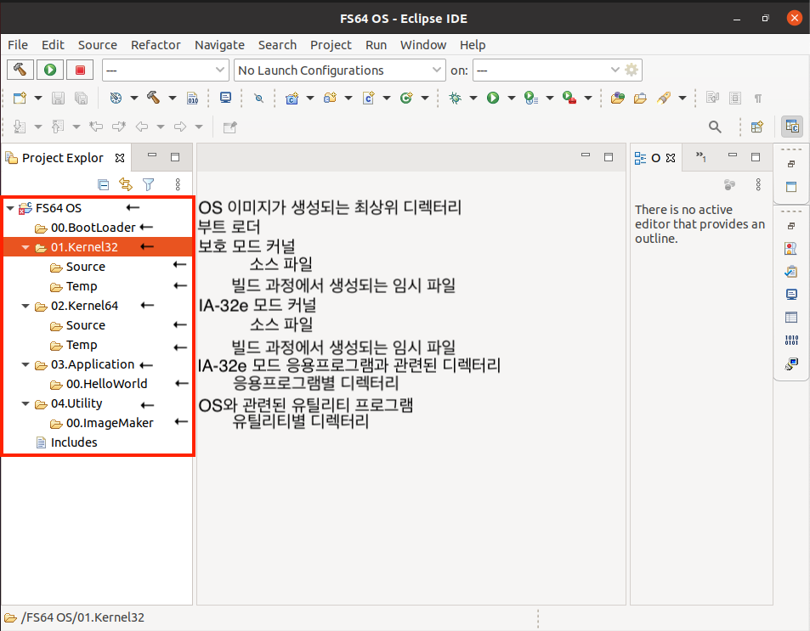Switch to the C/C++ perspective icon
The image size is (810, 631).
[792, 127]
